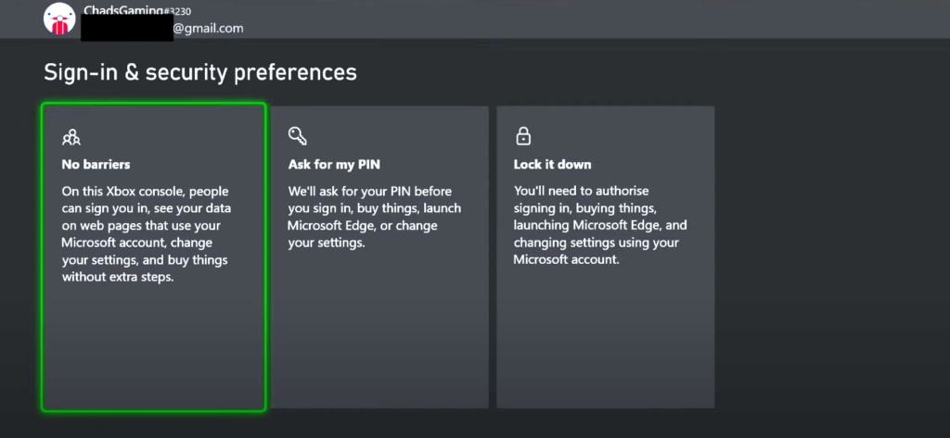Click the key icon above Ask for my PIN
The height and width of the screenshot is (438, 950).
tap(298, 136)
